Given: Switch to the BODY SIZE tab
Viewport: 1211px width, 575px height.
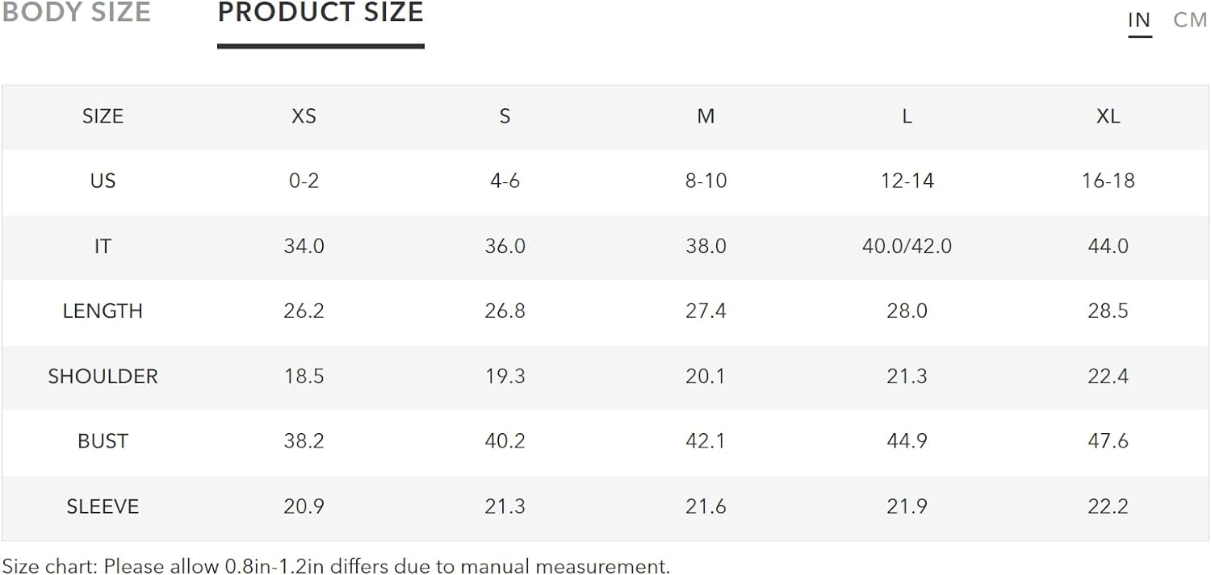Looking at the screenshot, I should tap(76, 12).
